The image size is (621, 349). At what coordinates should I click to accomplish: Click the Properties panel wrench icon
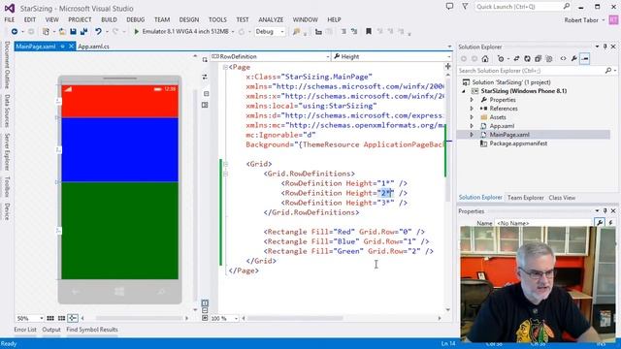pyautogui.click(x=600, y=223)
